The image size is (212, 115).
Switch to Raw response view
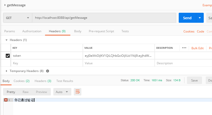[x=26, y=92]
